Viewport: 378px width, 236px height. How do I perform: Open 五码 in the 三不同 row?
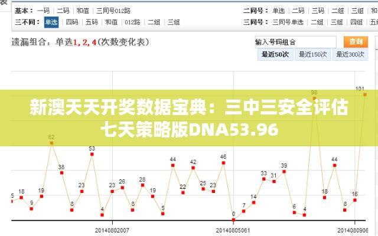click(92, 22)
